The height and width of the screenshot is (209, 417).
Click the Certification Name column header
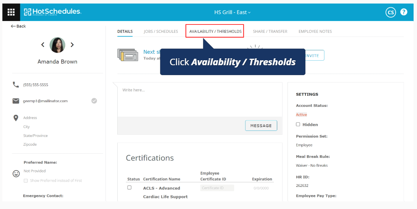coord(162,179)
